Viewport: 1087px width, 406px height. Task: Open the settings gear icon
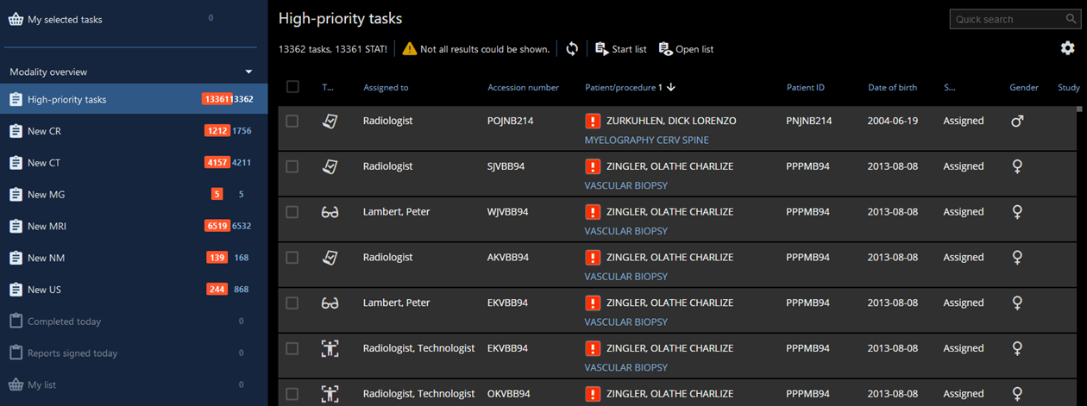(x=1067, y=48)
